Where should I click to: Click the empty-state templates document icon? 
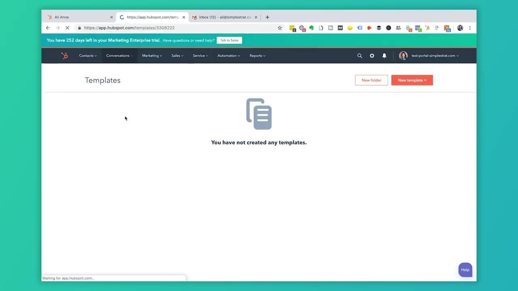pyautogui.click(x=259, y=114)
